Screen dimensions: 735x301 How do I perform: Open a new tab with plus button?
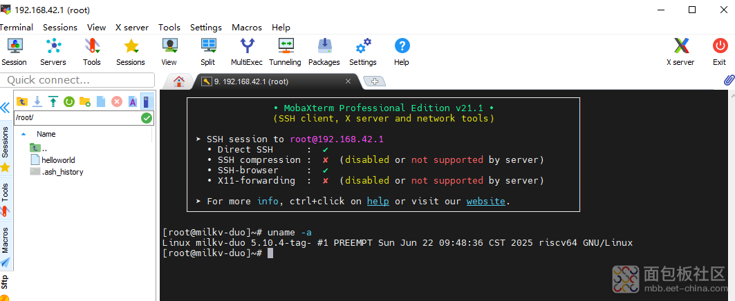[375, 81]
